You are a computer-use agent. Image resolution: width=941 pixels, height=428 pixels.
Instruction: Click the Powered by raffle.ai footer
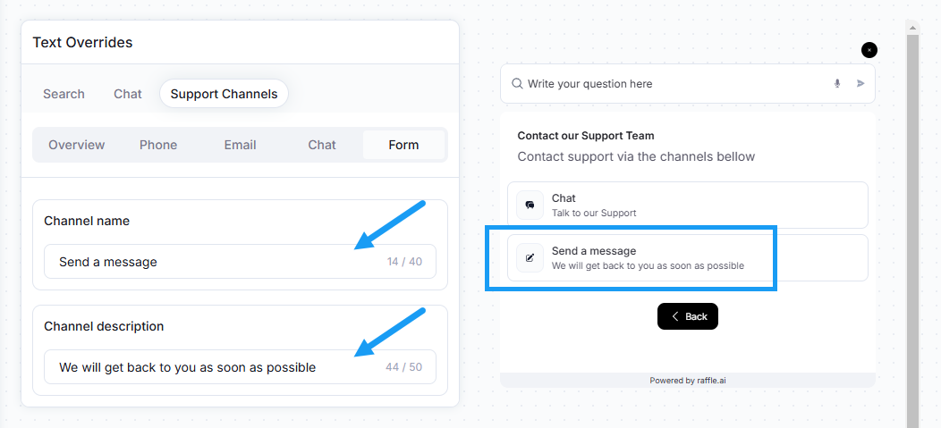[x=688, y=380]
